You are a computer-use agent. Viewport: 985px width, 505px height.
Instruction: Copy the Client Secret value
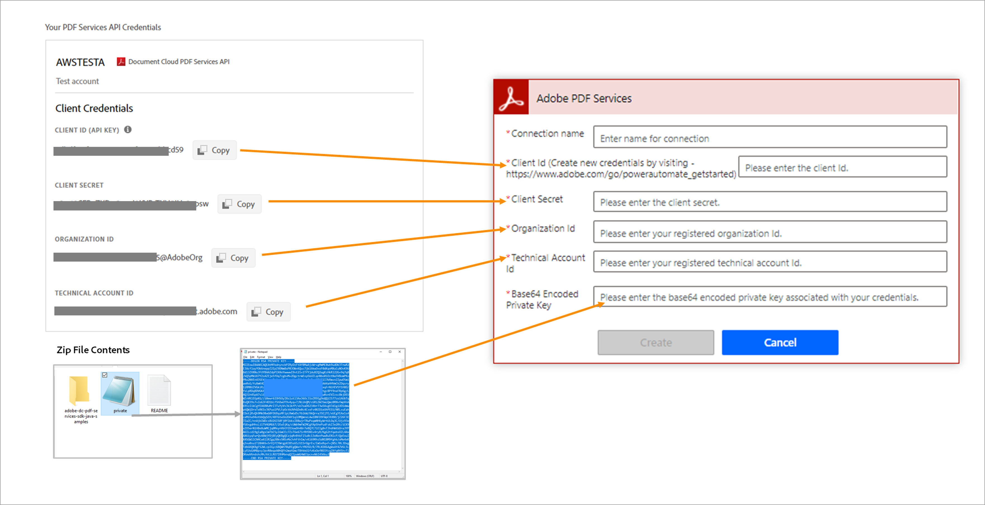[x=239, y=204]
